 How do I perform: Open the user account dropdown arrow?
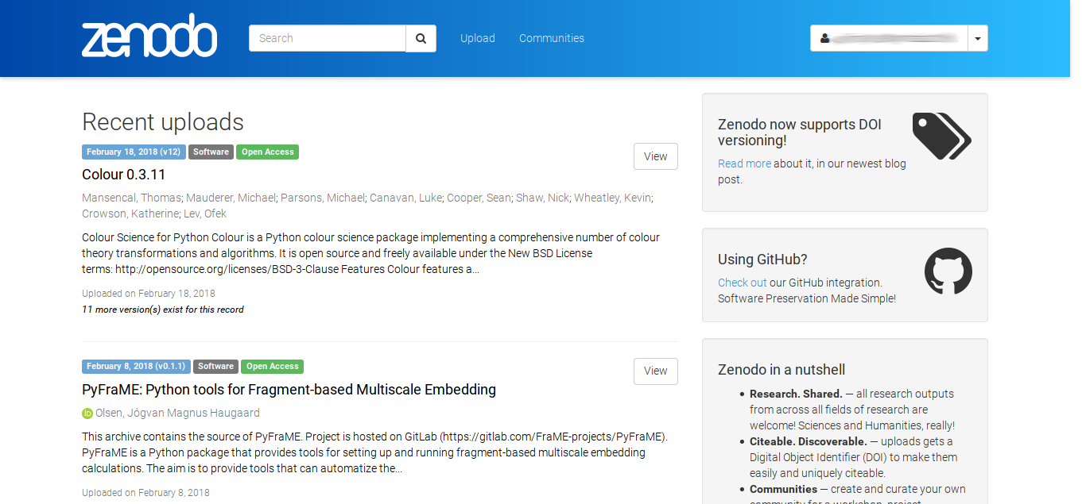pos(978,38)
